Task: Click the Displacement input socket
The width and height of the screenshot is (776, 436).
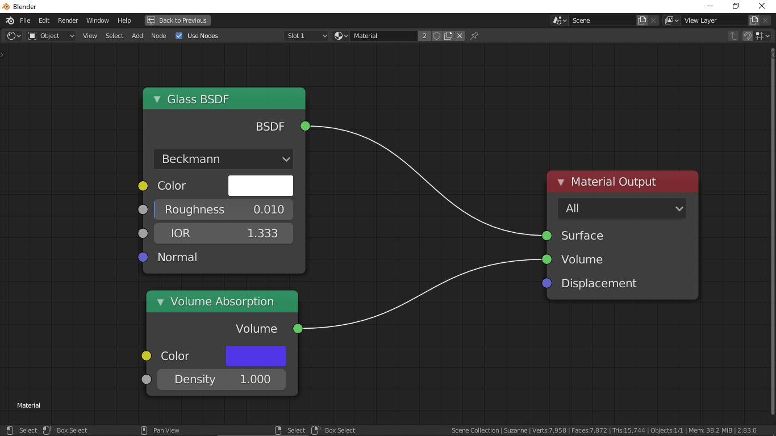Action: pos(546,283)
